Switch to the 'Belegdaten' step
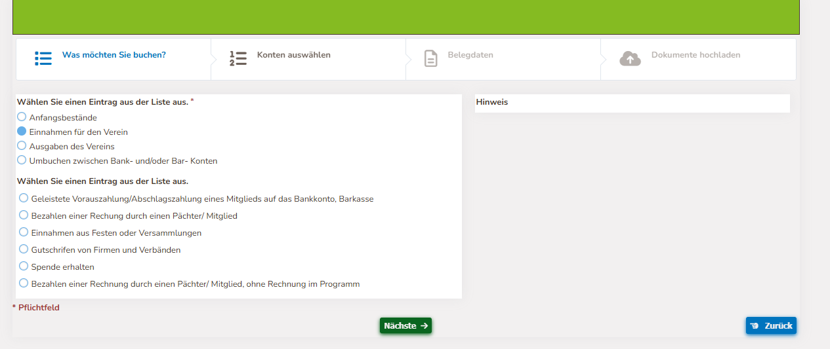The width and height of the screenshot is (830, 349). coord(470,55)
